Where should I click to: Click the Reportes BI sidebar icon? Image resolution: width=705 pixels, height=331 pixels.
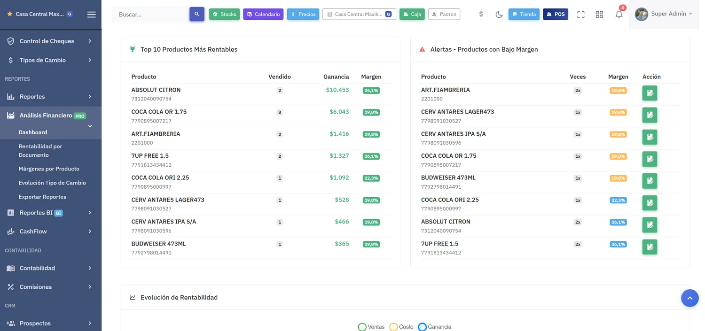[x=10, y=213]
